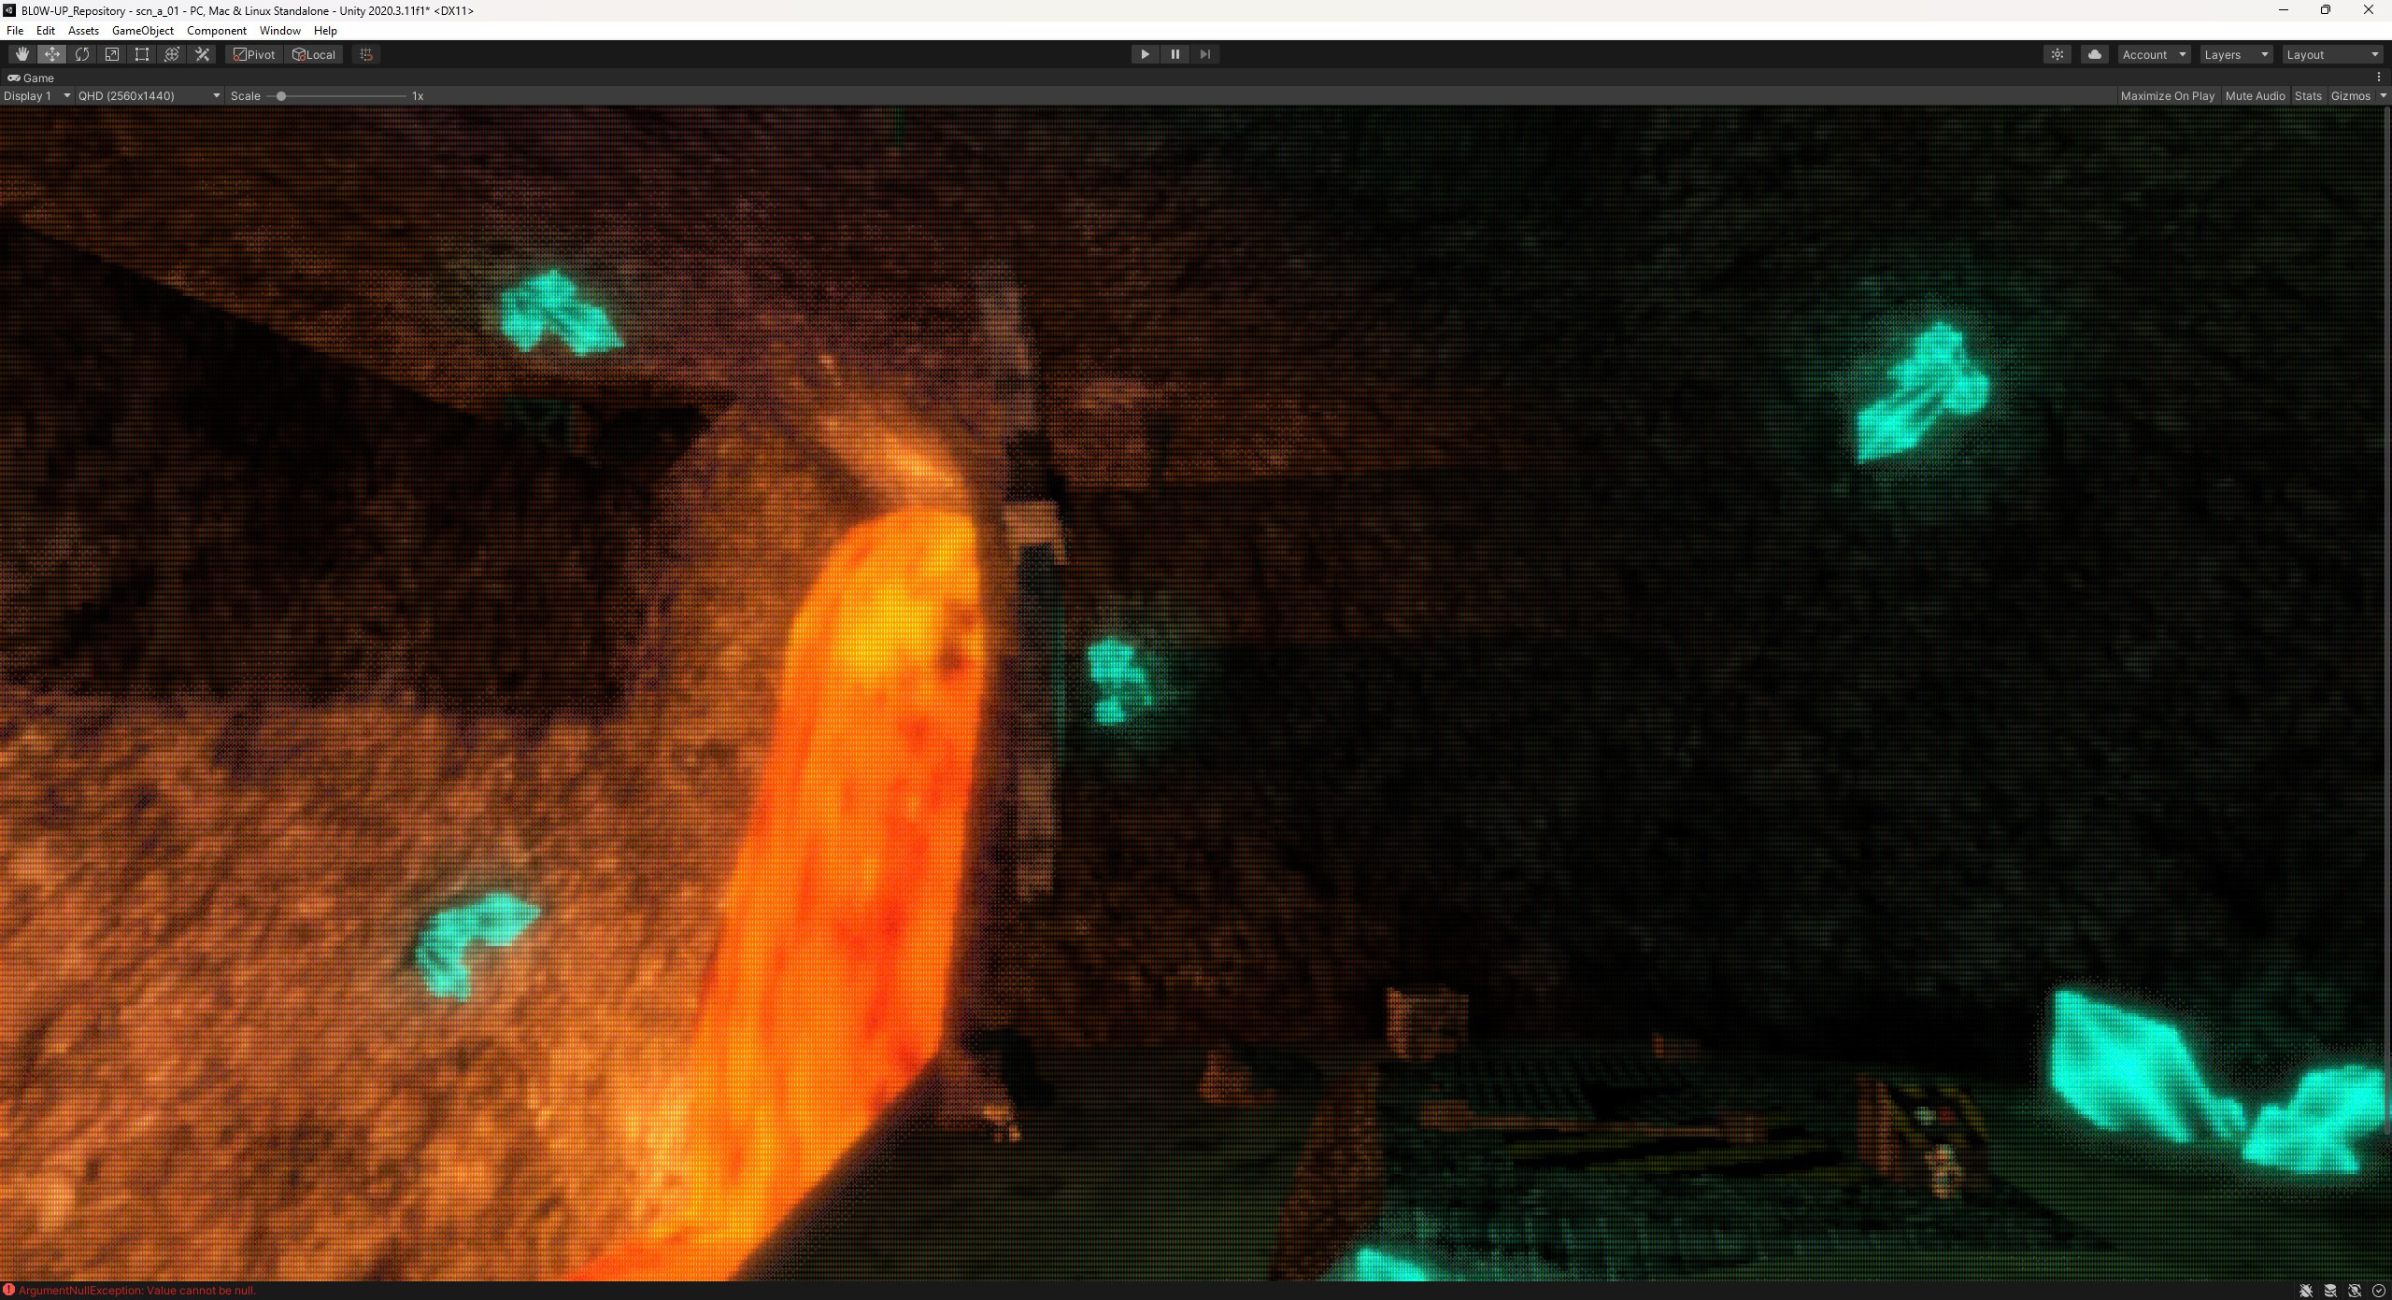The image size is (2392, 1300).
Task: Activate the Custom Editor tools icon
Action: click(202, 54)
